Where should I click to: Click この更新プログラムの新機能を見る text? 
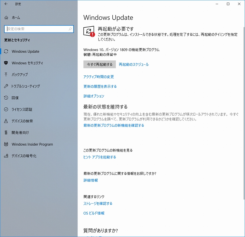pyautogui.click(x=108, y=150)
